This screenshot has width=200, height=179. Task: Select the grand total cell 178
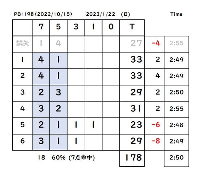(132, 158)
